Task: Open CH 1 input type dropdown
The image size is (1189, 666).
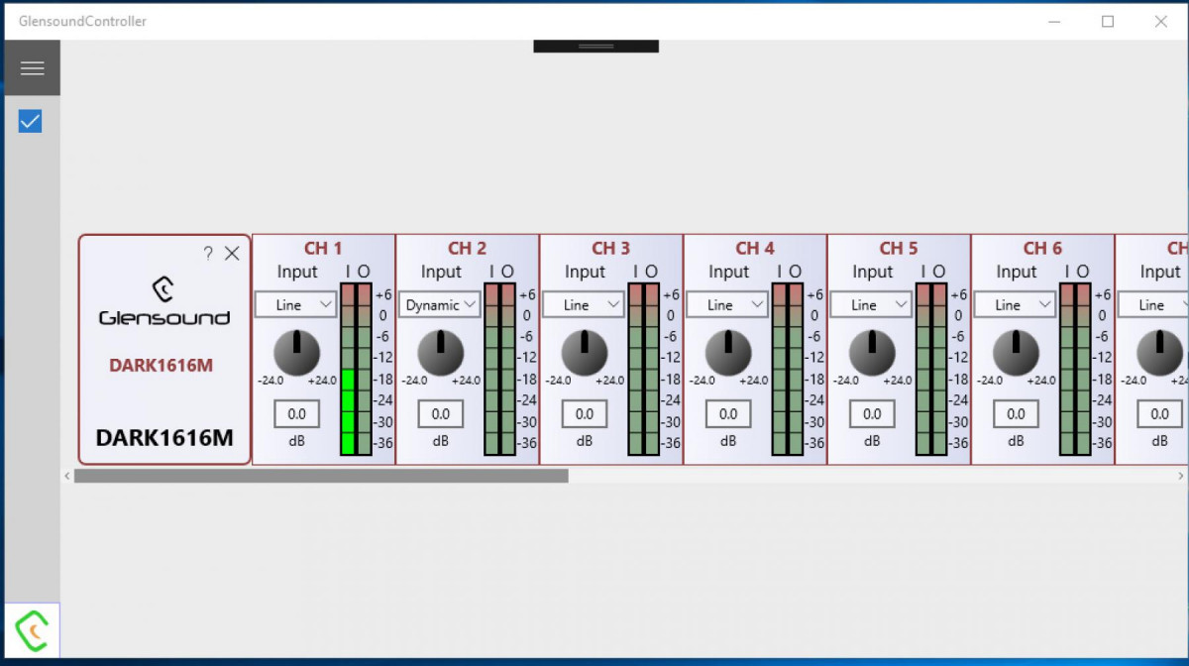Action: point(296,305)
